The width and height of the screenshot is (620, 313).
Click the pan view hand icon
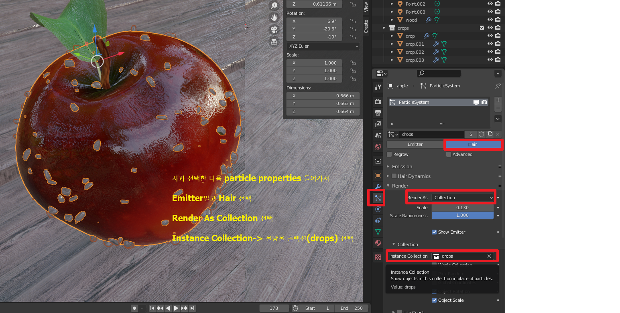tap(274, 18)
